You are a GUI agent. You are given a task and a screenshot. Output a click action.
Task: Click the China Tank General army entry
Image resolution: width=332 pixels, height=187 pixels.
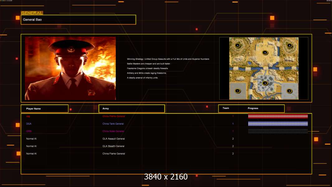coord(113,124)
